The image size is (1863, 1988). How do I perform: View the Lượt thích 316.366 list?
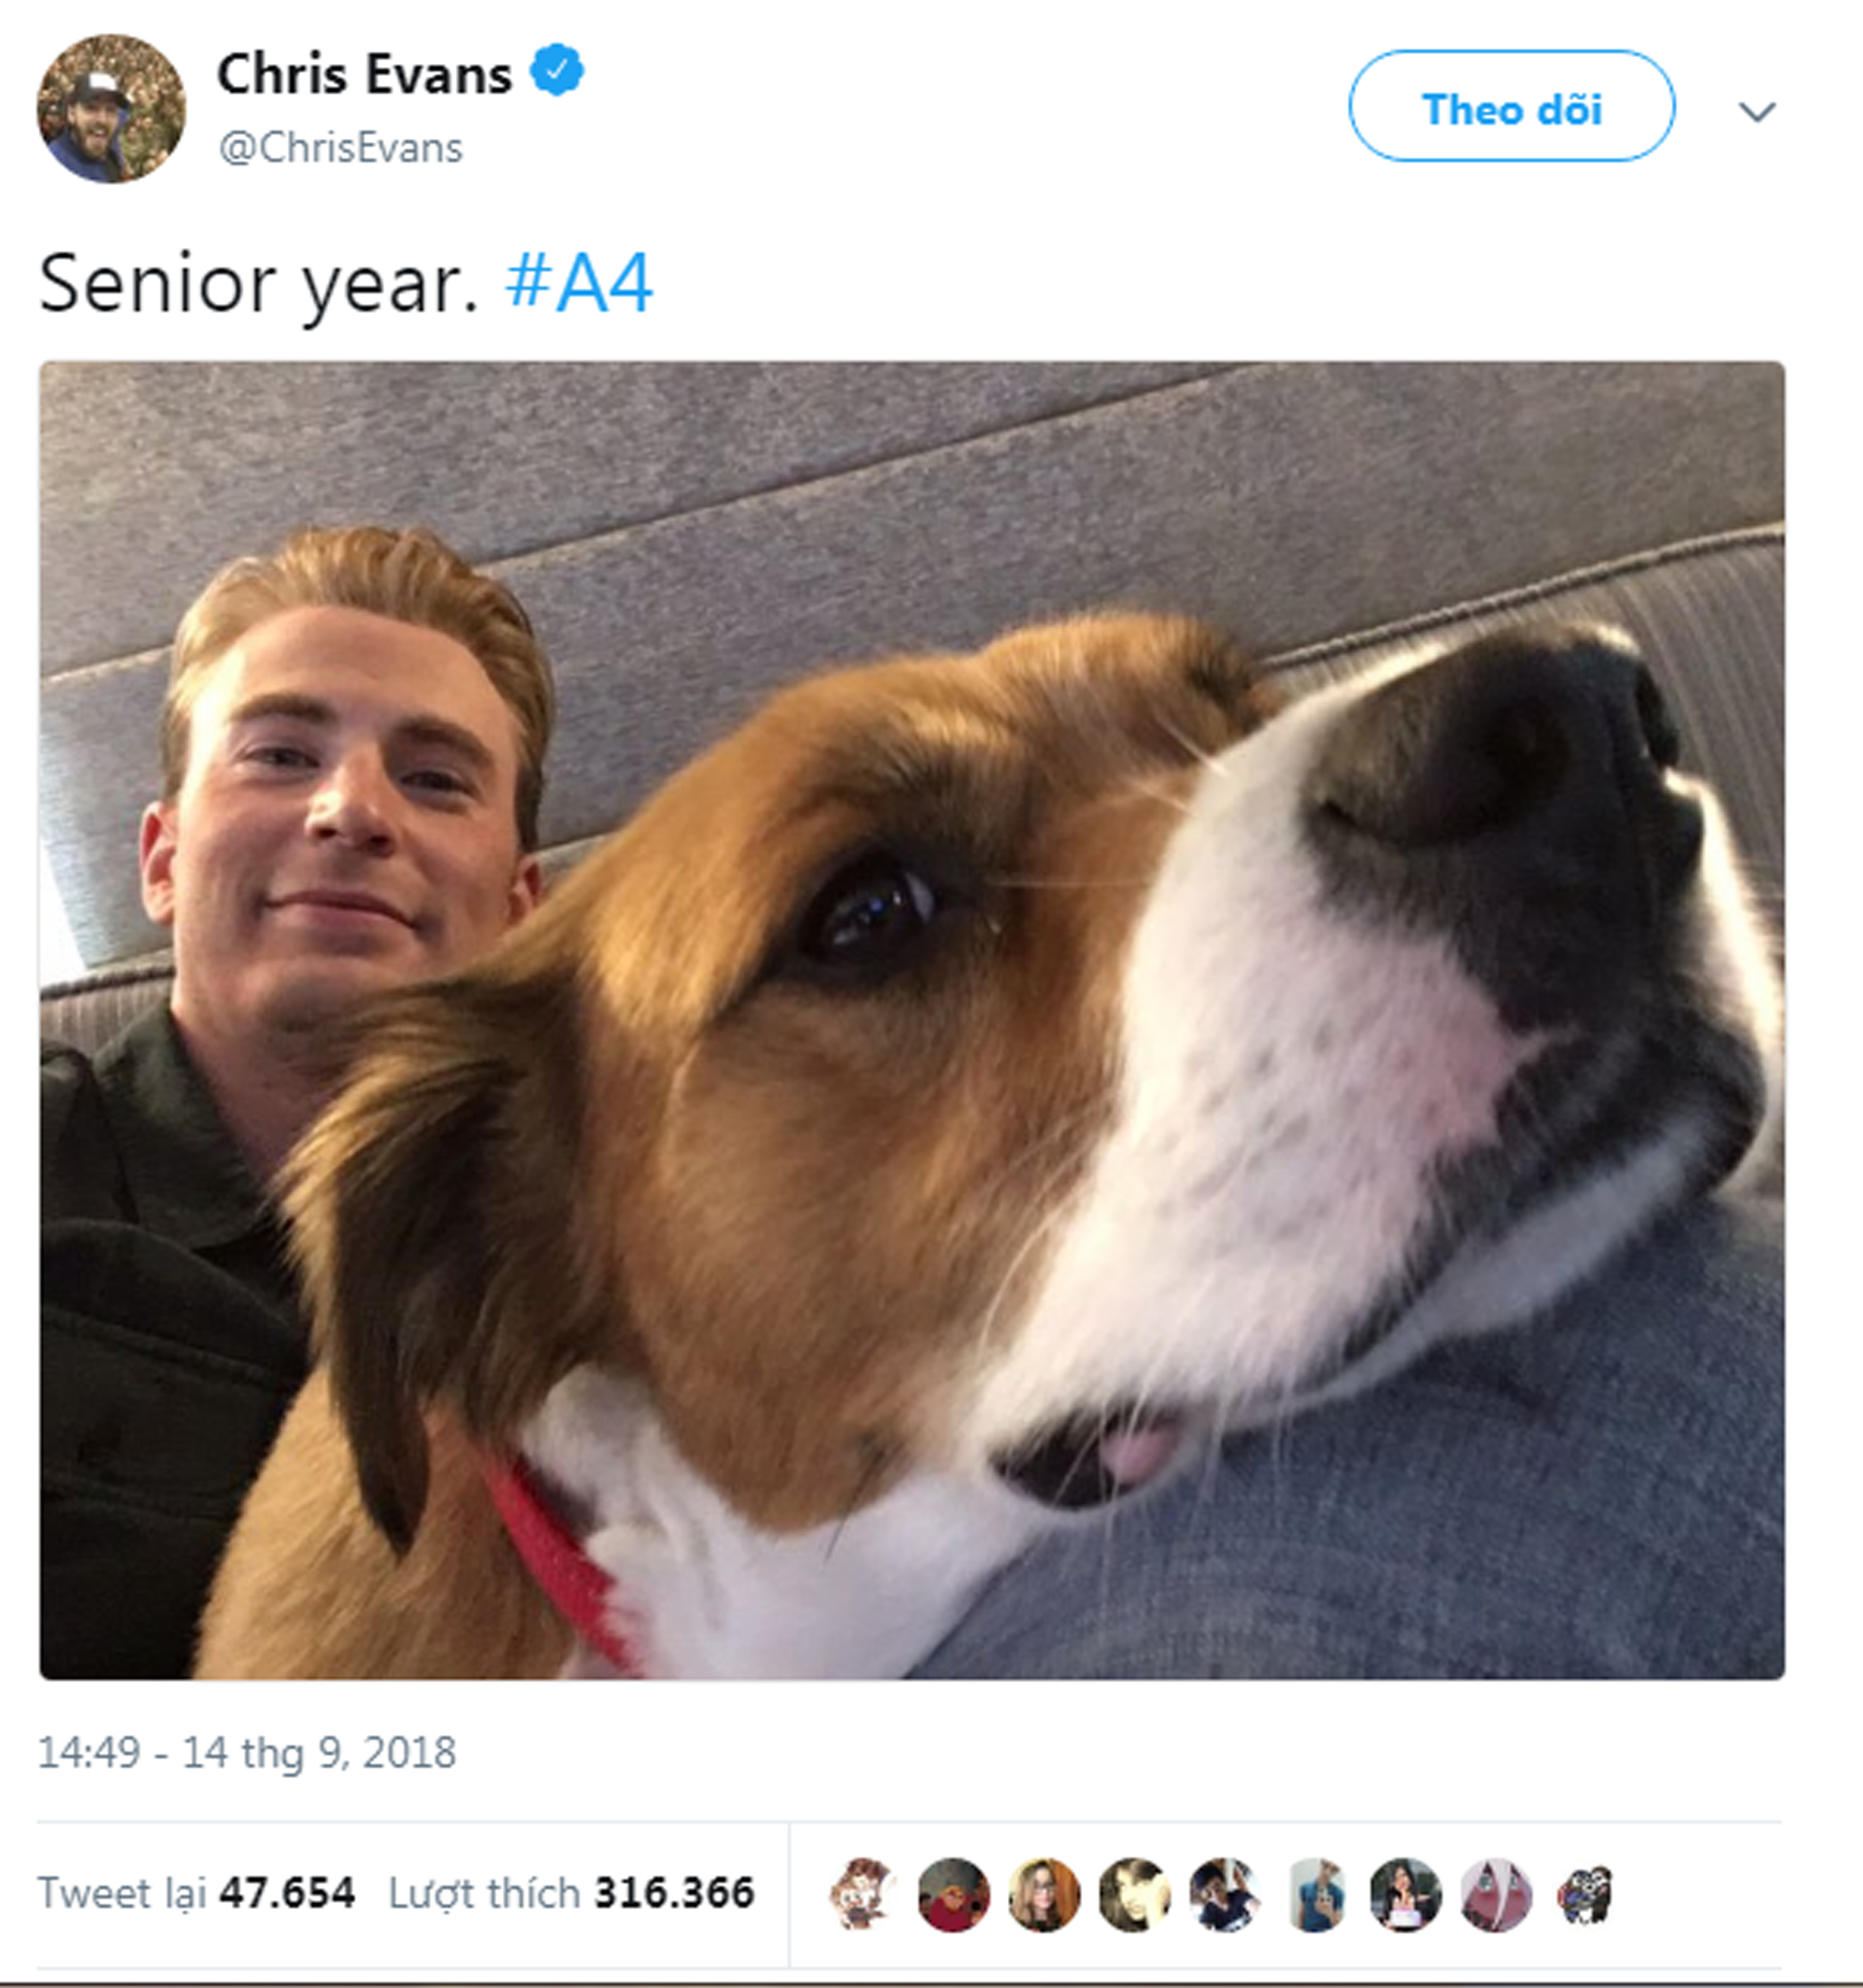(x=571, y=1893)
